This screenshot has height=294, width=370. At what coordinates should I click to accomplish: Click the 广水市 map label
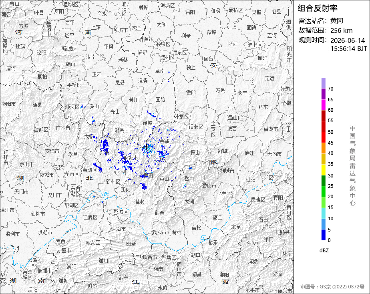(x=63, y=128)
